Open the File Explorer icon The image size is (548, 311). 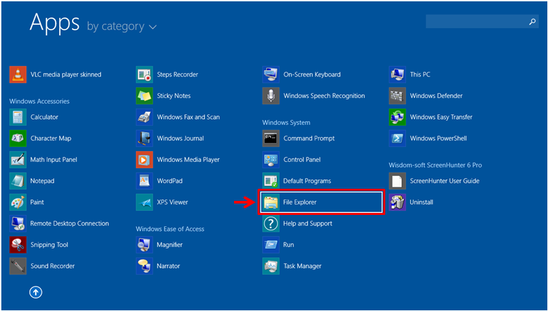coord(271,202)
